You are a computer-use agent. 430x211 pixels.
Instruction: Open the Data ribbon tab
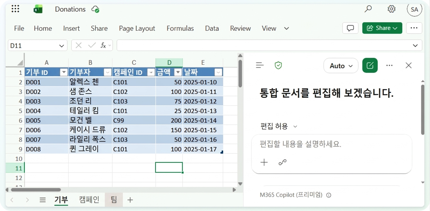[x=212, y=28]
